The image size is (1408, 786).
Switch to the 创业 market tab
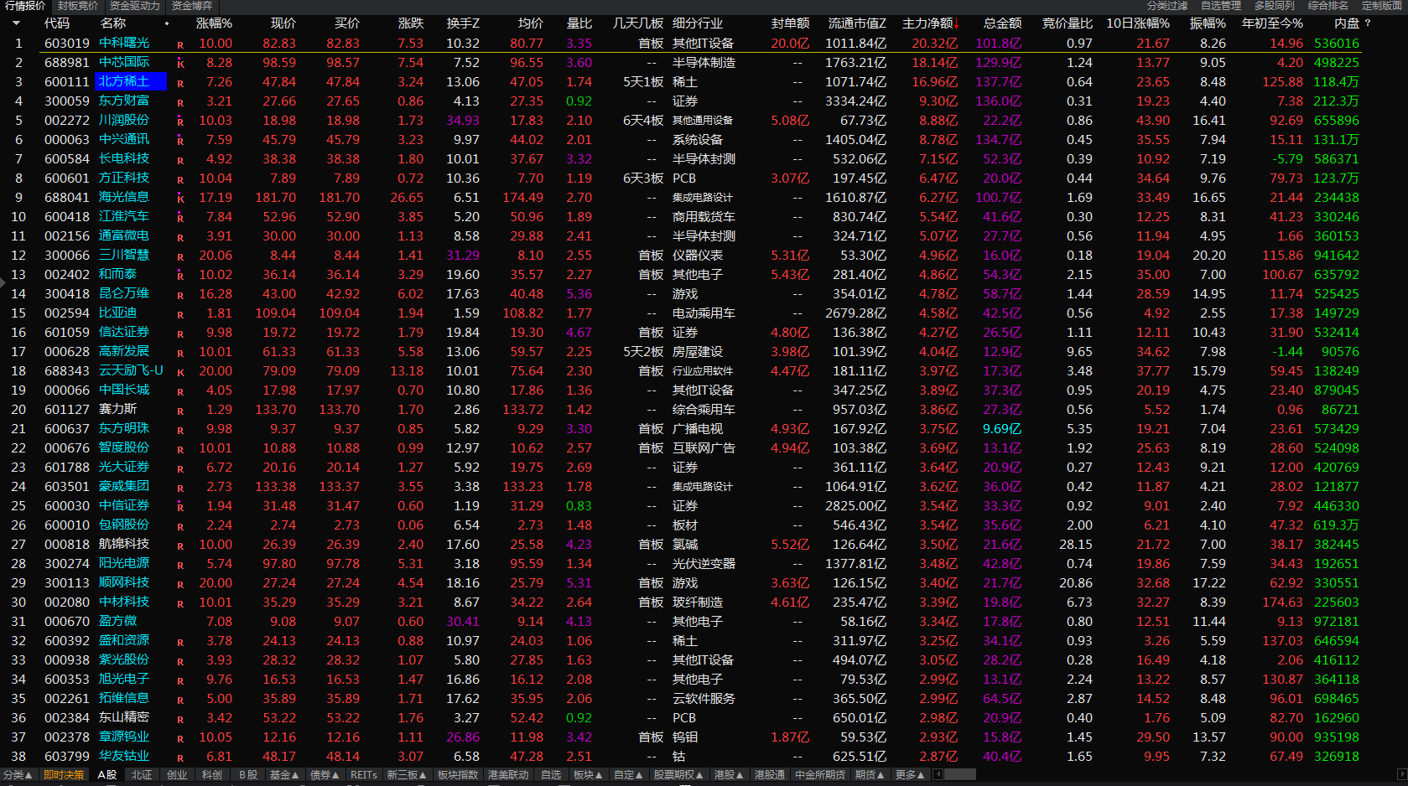coord(177,775)
